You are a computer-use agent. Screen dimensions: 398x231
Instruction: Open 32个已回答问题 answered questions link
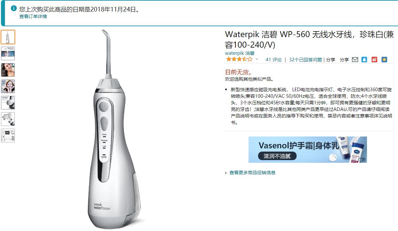pyautogui.click(x=305, y=60)
